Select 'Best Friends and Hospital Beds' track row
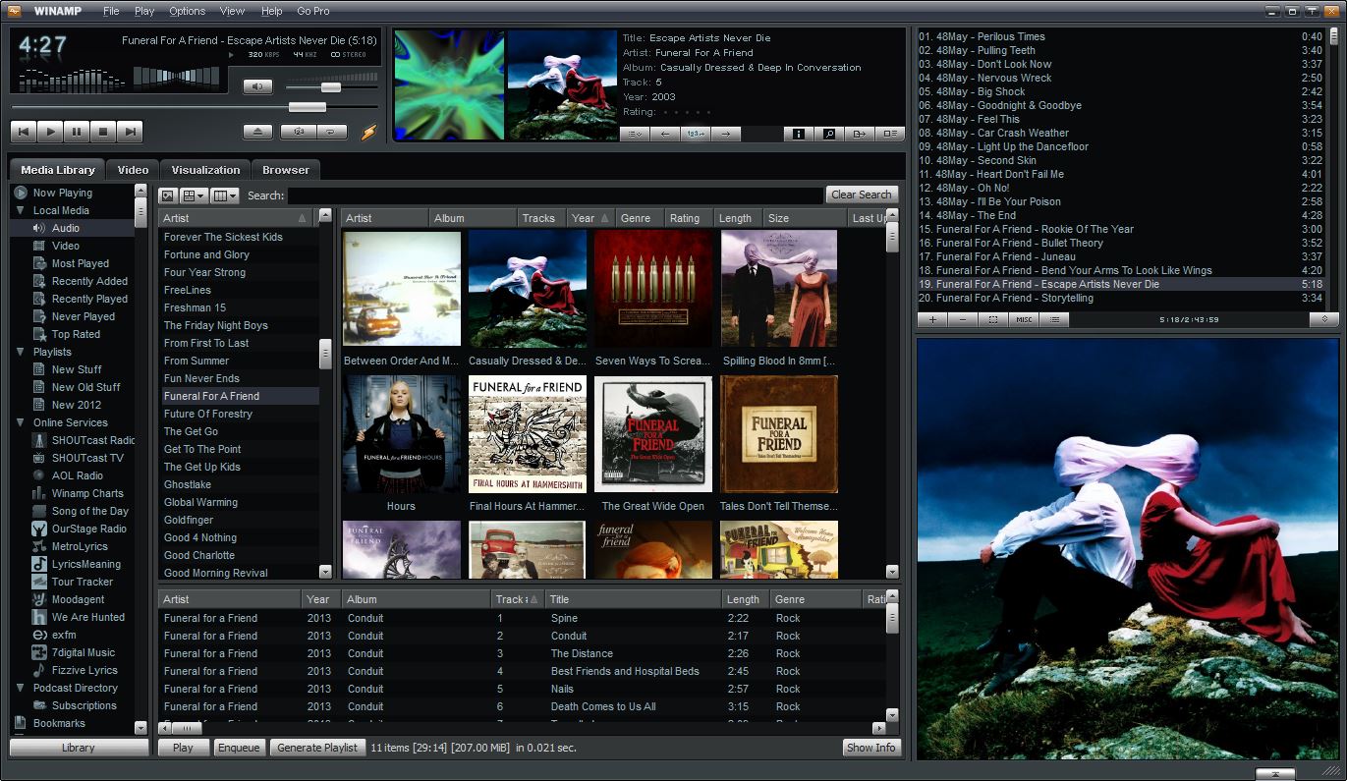Screen dimensions: 1347x781 [x=523, y=671]
